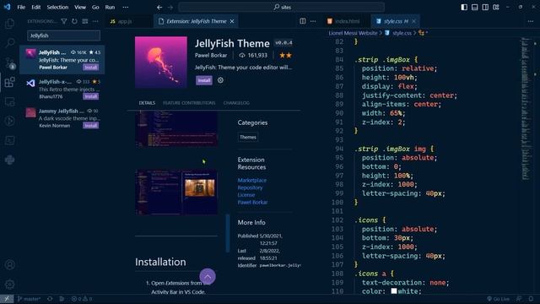Open the terminal-like icon in the activity bar

pos(9,140)
